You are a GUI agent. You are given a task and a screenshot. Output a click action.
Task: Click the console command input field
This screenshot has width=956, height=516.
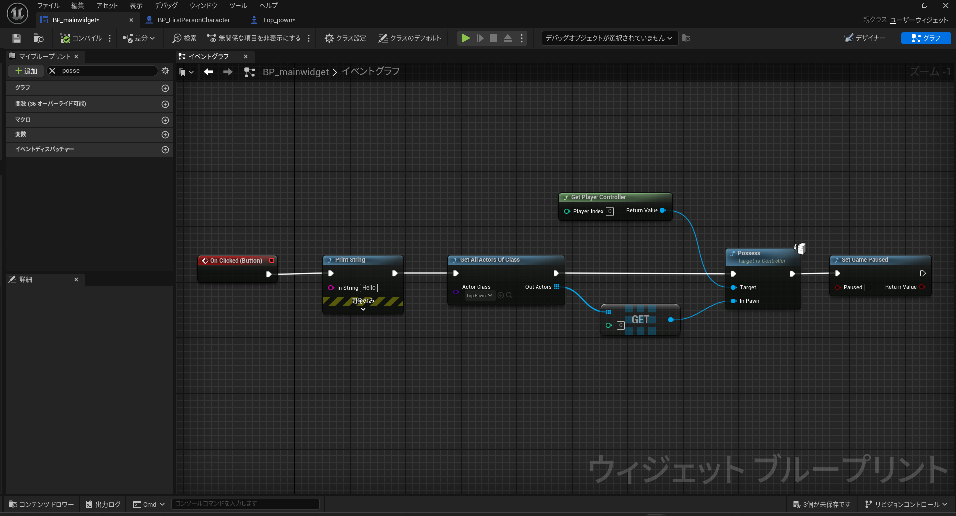(245, 504)
